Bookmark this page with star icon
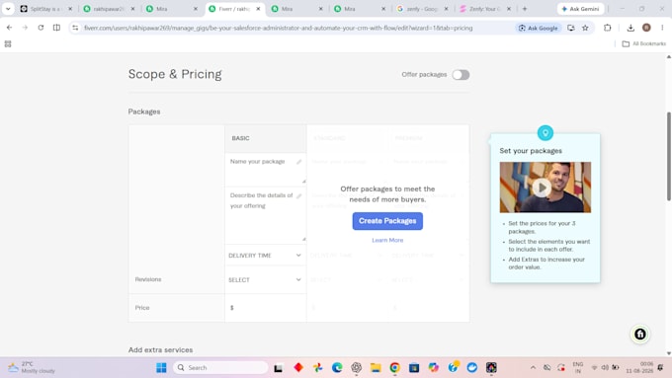 click(x=585, y=28)
